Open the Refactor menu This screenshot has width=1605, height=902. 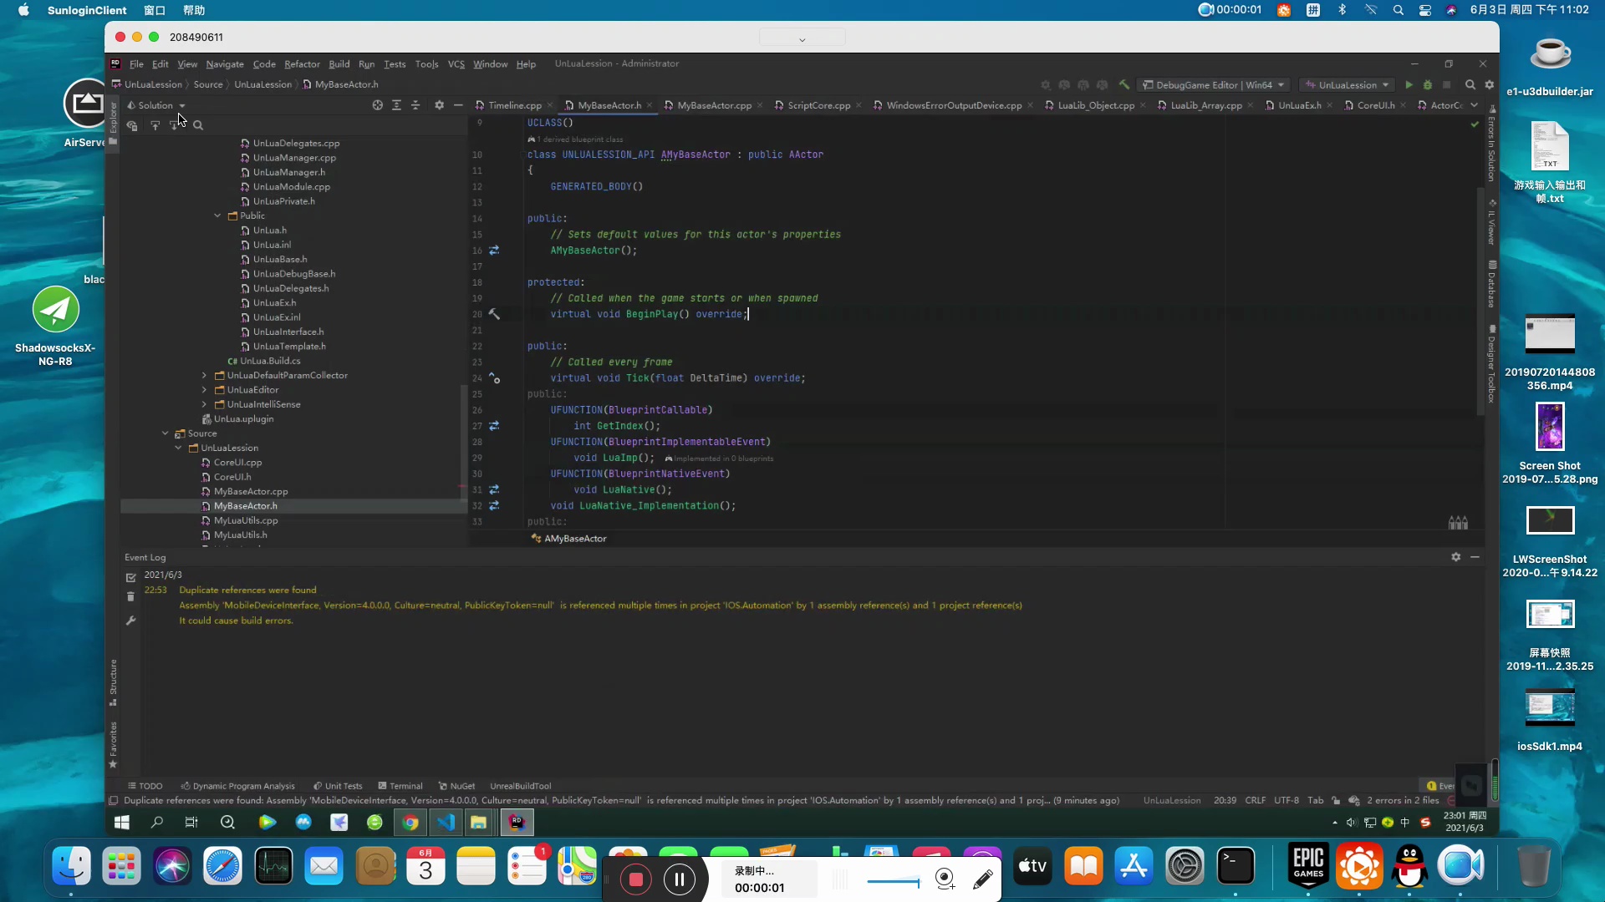(x=302, y=64)
